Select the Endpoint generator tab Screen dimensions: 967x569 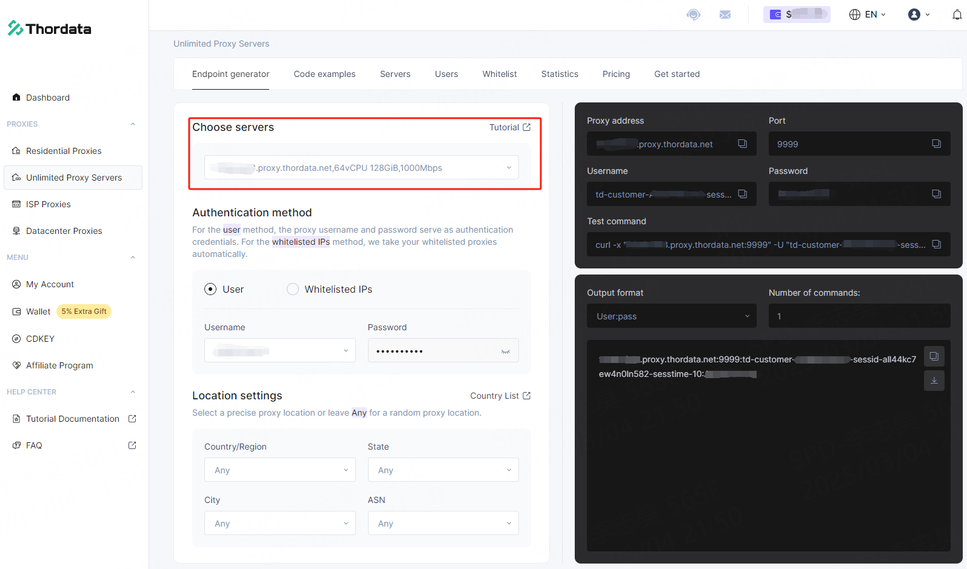coord(230,74)
